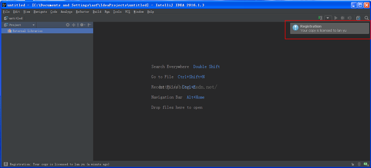This screenshot has width=371, height=168.
Task: Click the Make Project build icon
Action: 321,18
